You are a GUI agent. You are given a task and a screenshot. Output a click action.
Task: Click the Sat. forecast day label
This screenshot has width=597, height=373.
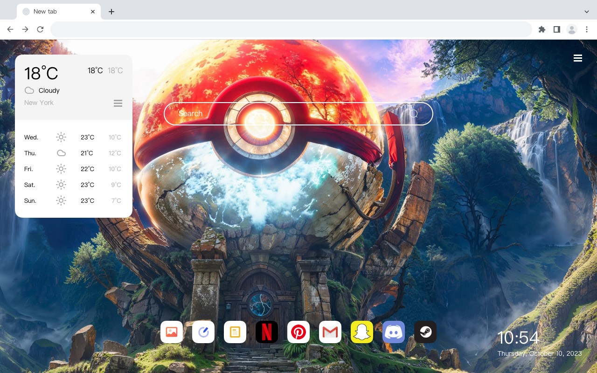pyautogui.click(x=30, y=185)
